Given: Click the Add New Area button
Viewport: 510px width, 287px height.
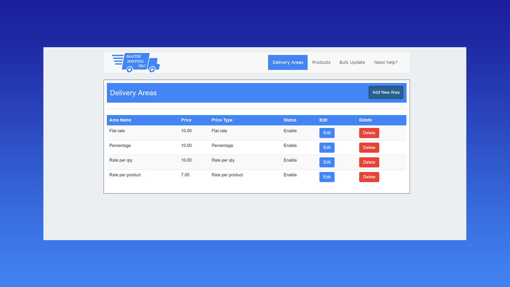Looking at the screenshot, I should 386,92.
